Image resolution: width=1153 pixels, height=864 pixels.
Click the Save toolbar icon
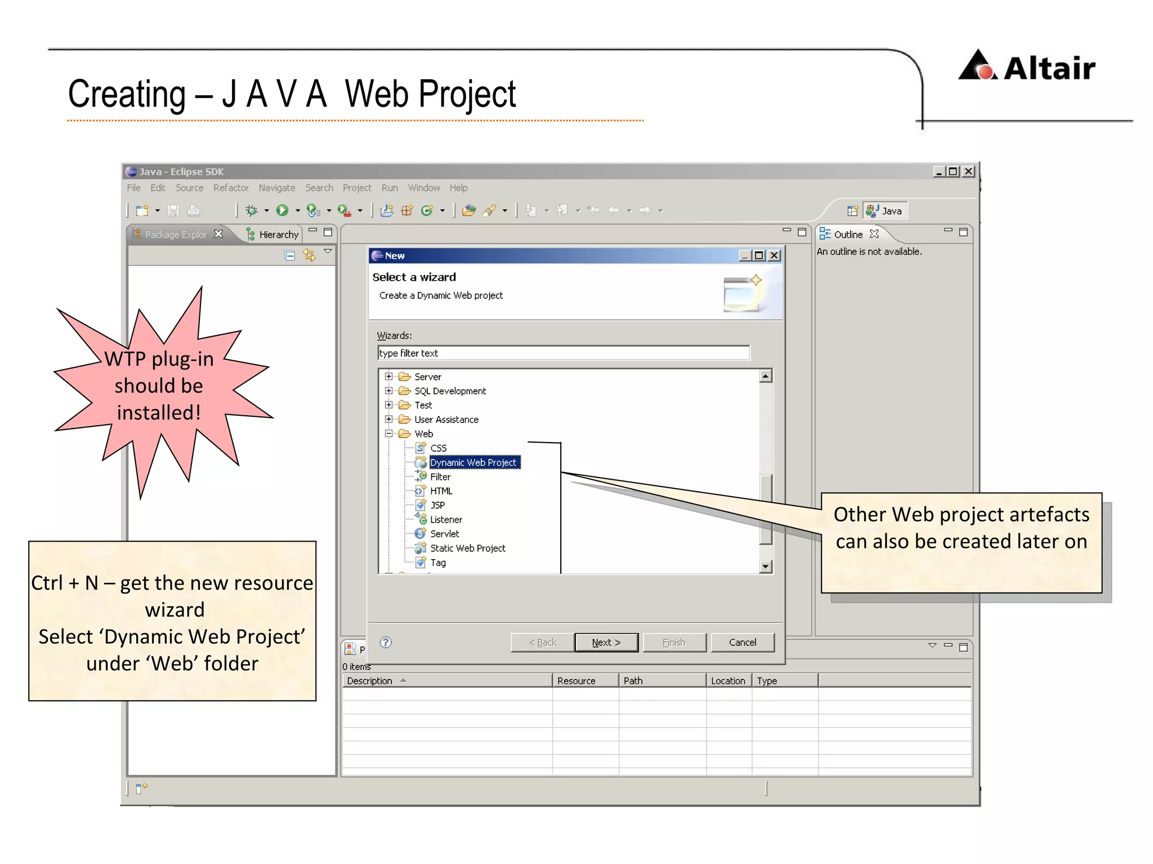[x=173, y=210]
